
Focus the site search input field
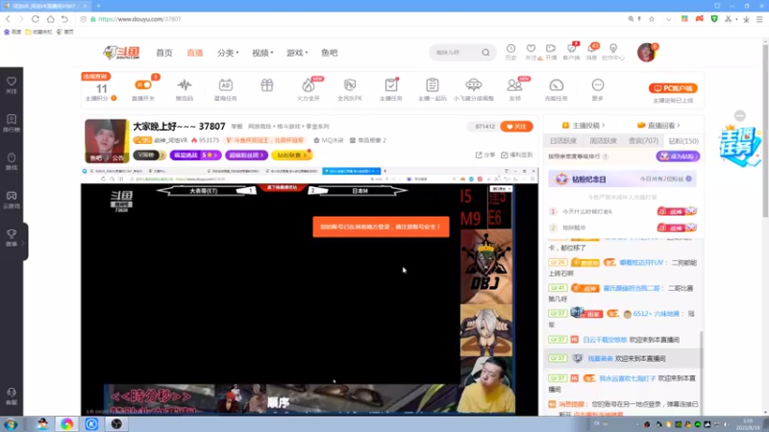[x=455, y=53]
